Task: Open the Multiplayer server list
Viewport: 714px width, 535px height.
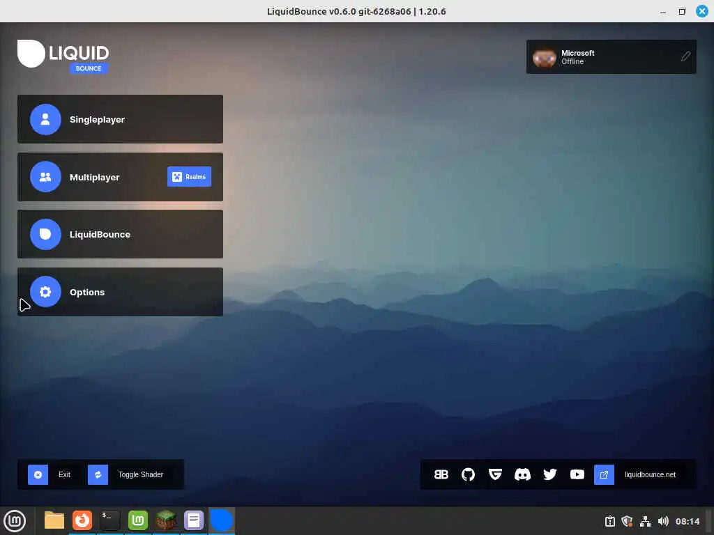Action: (x=120, y=177)
